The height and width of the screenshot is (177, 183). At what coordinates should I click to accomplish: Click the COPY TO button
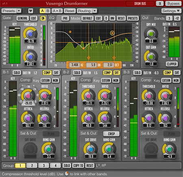click(78, 166)
